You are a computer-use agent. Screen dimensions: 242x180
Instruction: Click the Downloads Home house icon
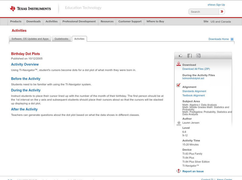tap(232, 39)
